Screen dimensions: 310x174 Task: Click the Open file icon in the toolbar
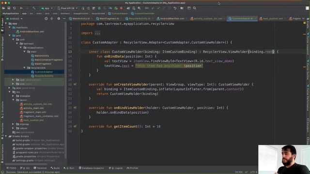3,8
